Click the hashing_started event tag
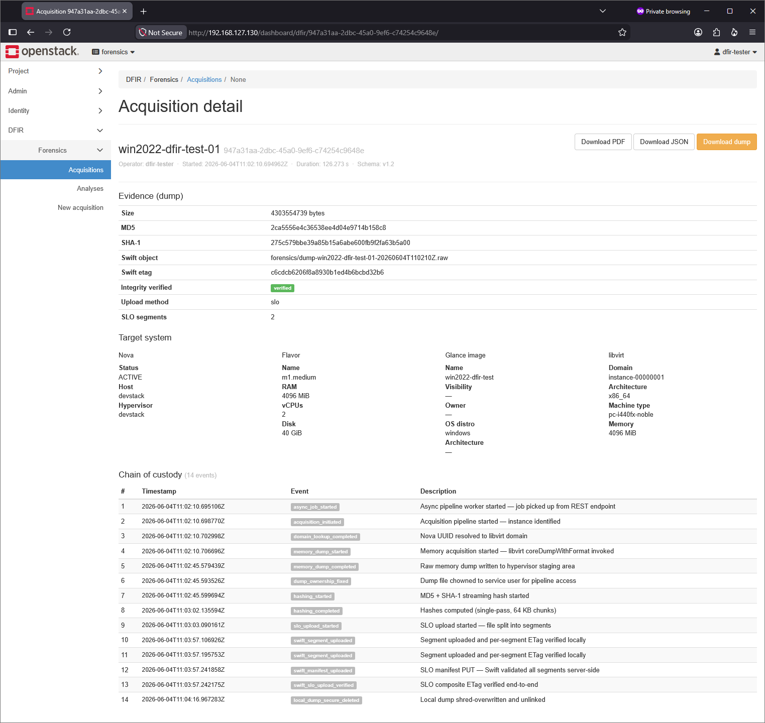The width and height of the screenshot is (765, 723). [x=312, y=596]
